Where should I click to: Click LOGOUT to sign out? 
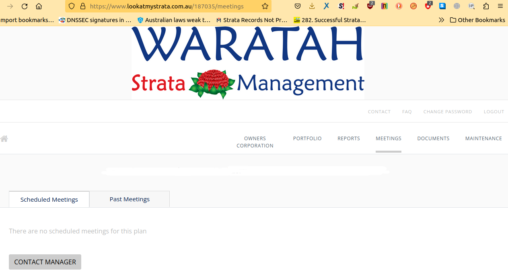[494, 112]
